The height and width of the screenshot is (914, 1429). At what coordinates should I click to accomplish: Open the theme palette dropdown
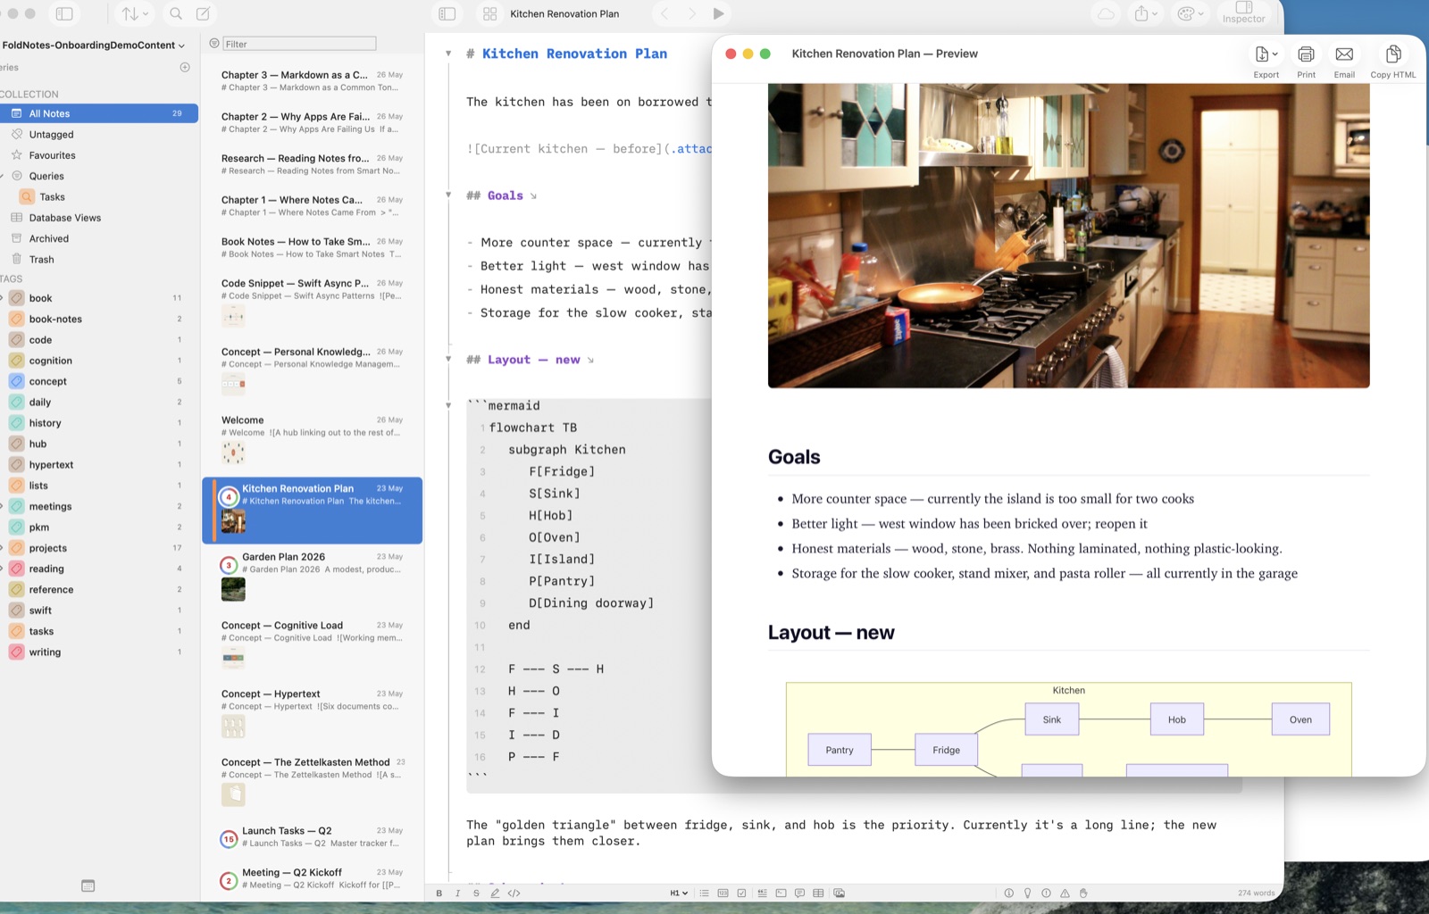pos(1191,13)
